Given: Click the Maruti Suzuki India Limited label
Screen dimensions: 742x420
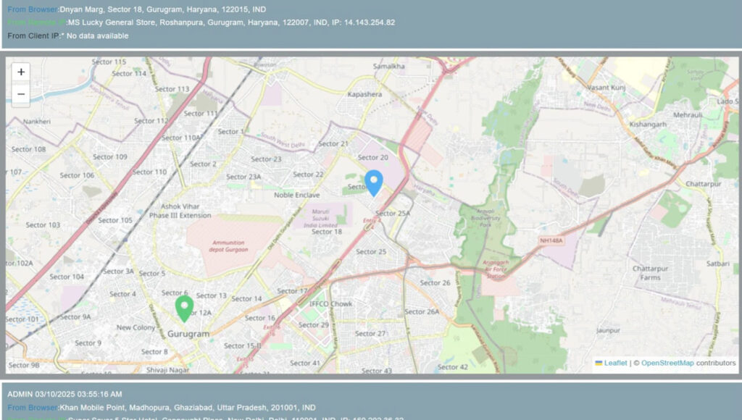Looking at the screenshot, I should tap(320, 221).
